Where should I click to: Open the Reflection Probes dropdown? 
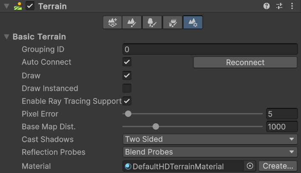210,152
